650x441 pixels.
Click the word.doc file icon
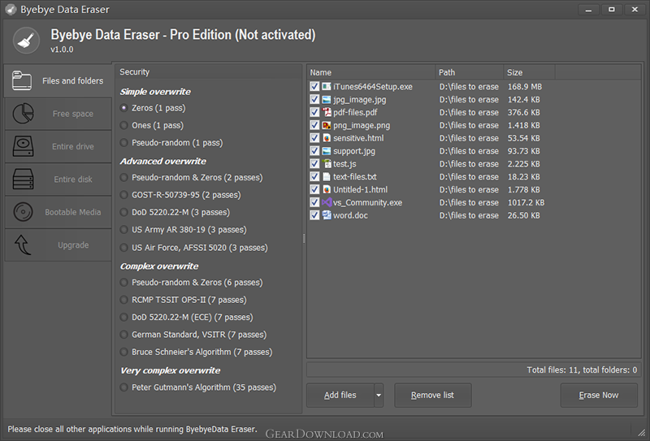coord(327,215)
